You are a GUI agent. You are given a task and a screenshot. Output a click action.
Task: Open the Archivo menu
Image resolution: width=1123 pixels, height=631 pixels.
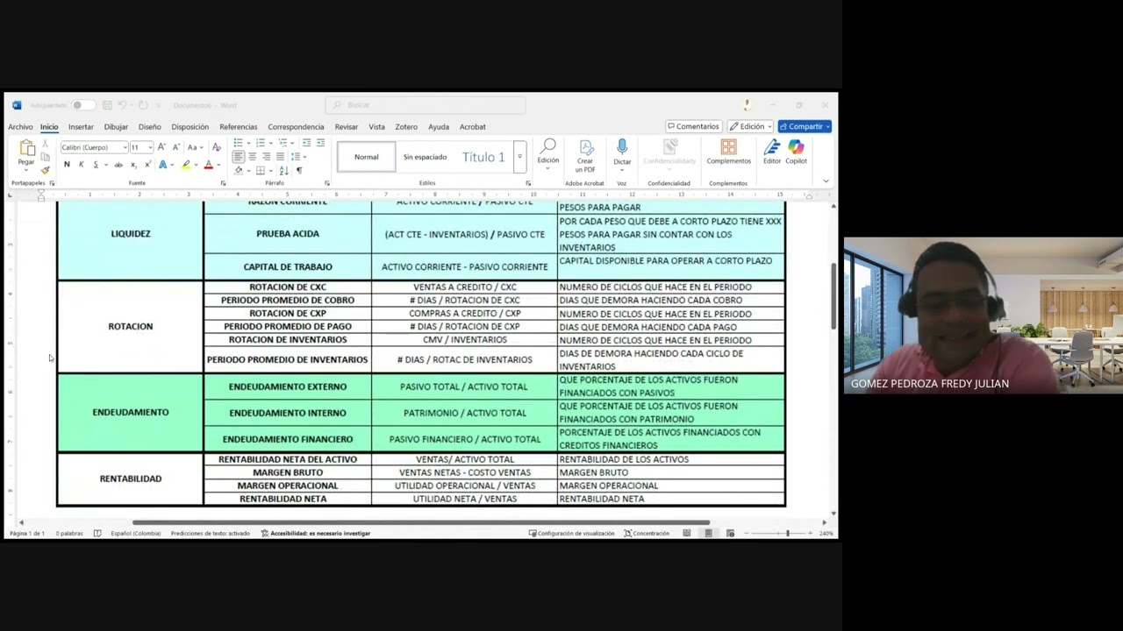tap(20, 127)
